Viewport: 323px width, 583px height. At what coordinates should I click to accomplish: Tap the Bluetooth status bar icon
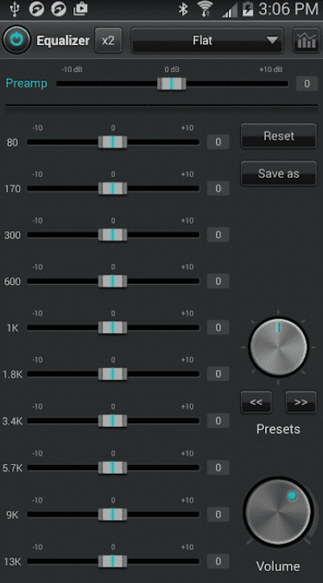[x=183, y=10]
